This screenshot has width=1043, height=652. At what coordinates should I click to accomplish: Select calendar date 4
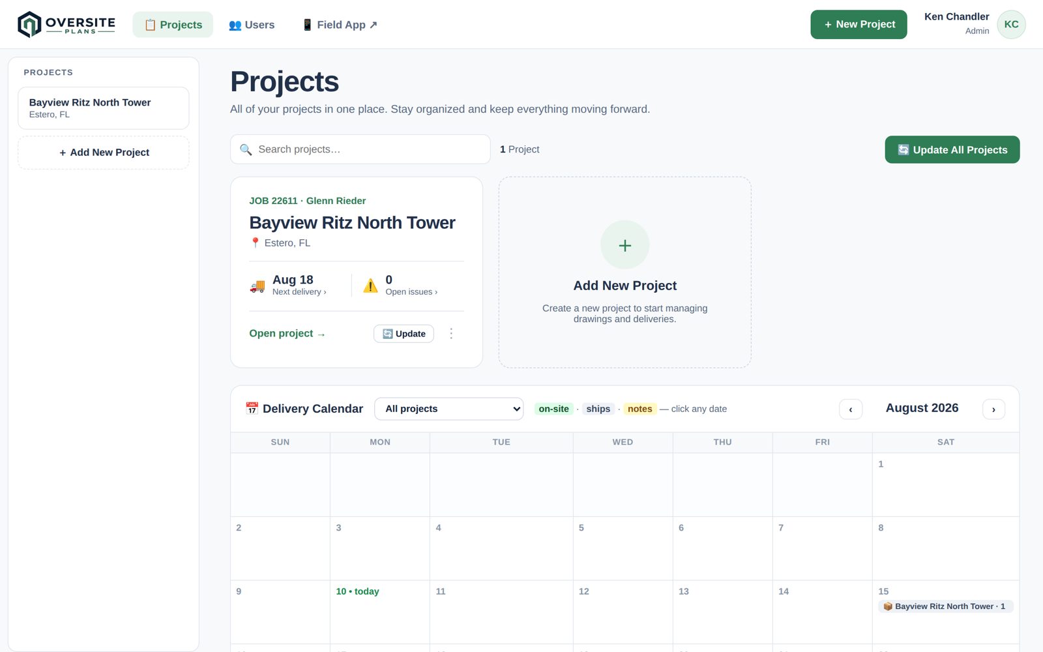click(501, 548)
